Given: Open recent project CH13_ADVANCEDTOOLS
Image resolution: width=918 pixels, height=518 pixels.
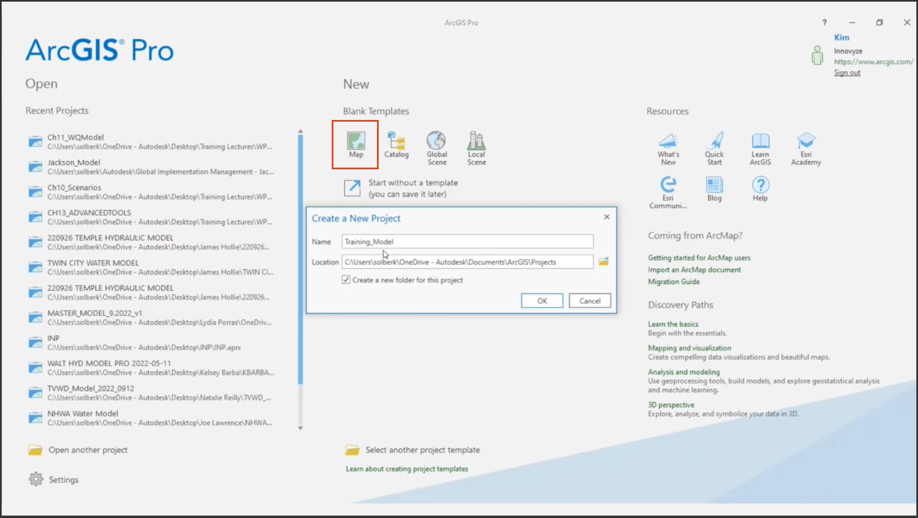Looking at the screenshot, I should coord(151,217).
